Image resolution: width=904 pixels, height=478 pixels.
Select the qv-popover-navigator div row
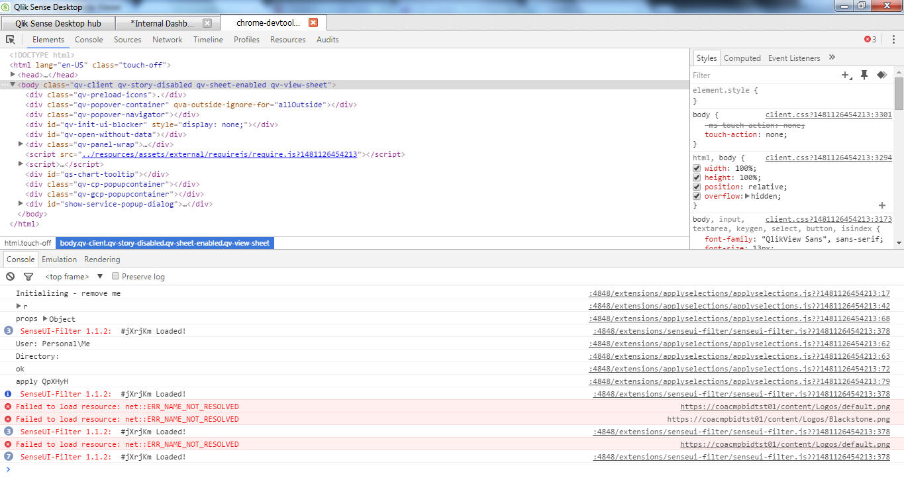113,115
